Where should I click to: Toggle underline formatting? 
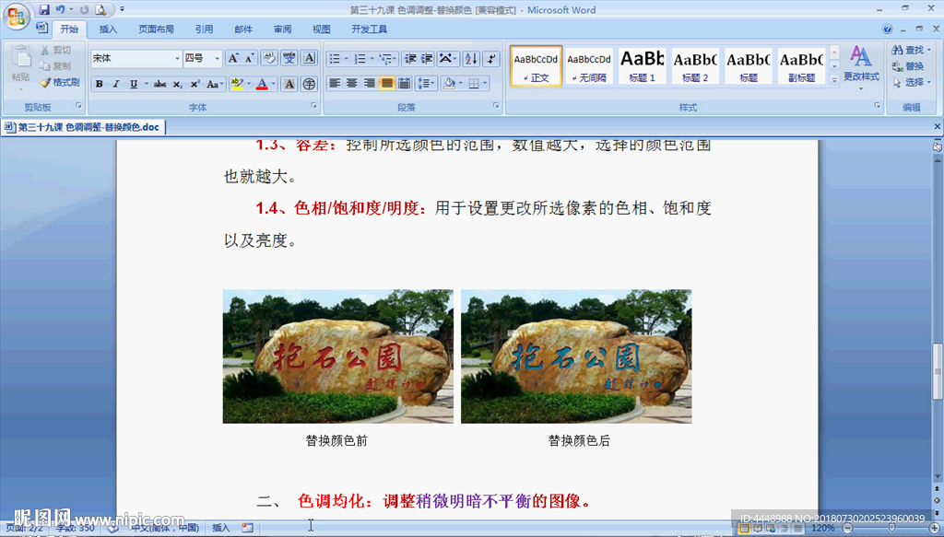coord(134,84)
